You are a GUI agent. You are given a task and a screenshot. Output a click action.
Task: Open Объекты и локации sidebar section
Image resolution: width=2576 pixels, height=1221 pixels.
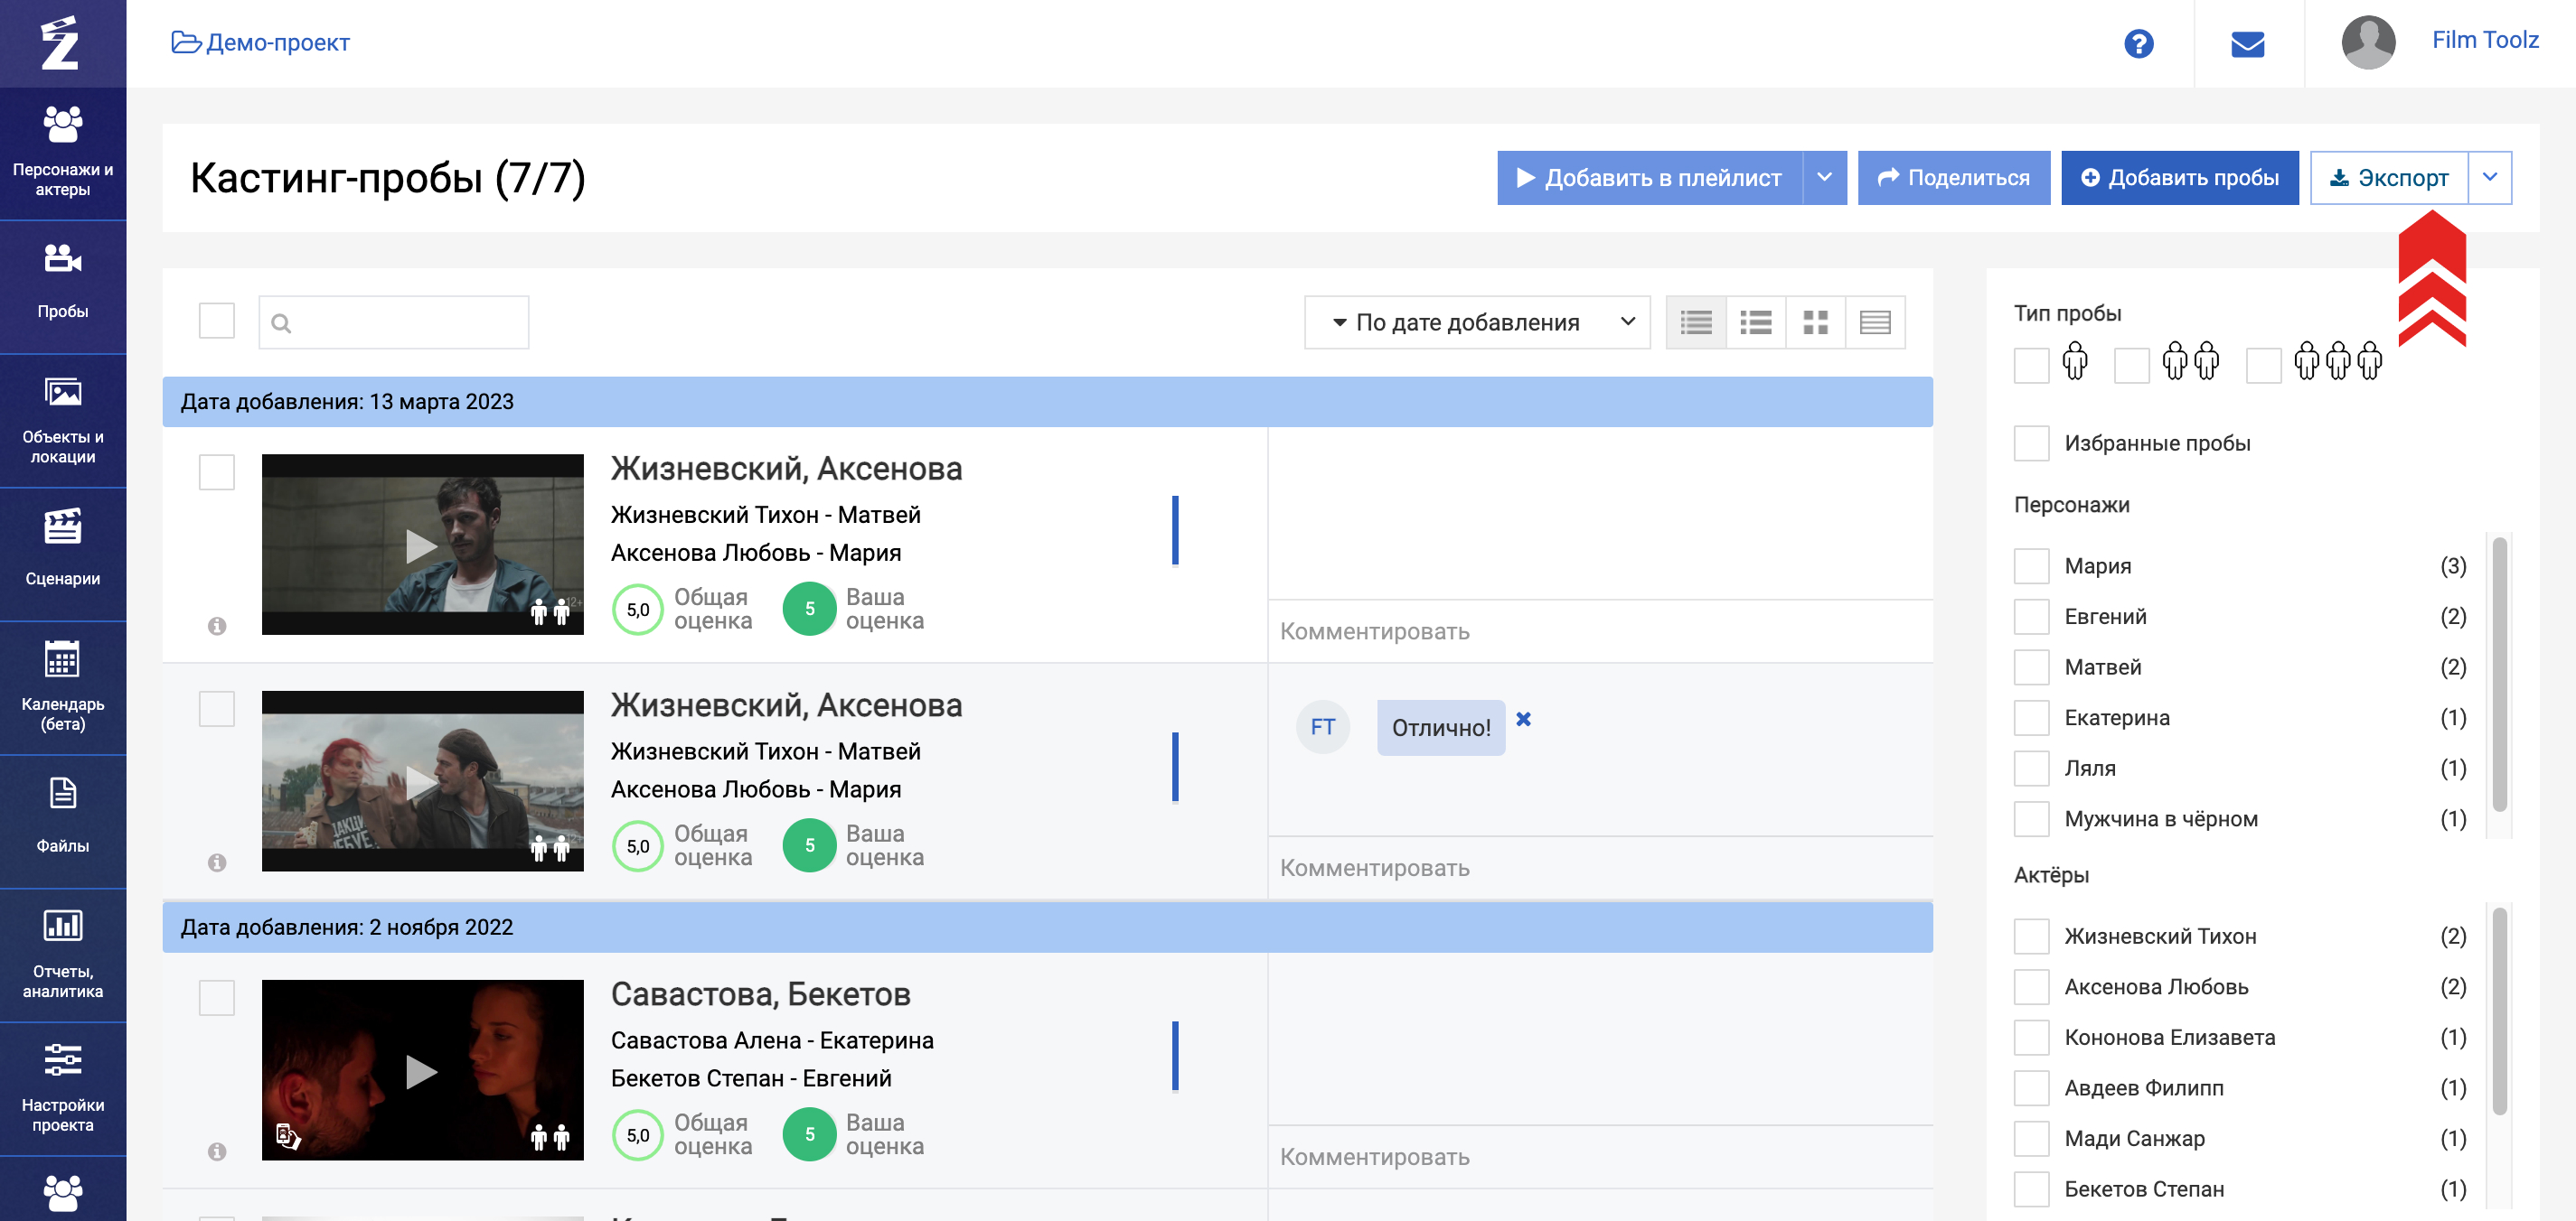click(63, 421)
